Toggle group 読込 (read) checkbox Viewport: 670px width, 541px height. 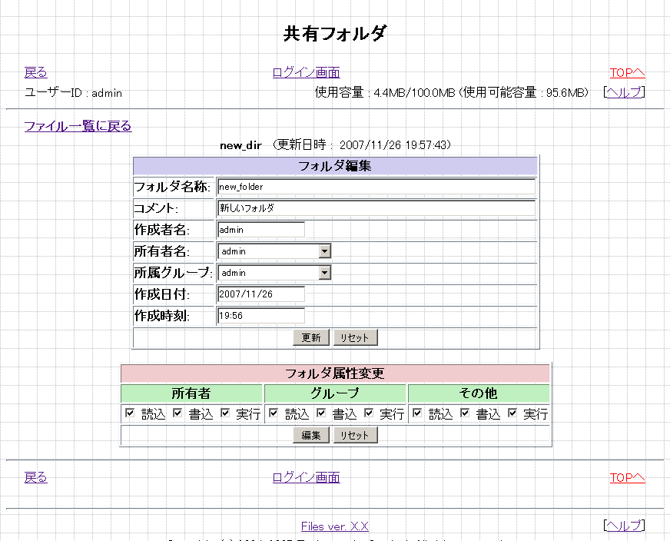pyautogui.click(x=274, y=413)
